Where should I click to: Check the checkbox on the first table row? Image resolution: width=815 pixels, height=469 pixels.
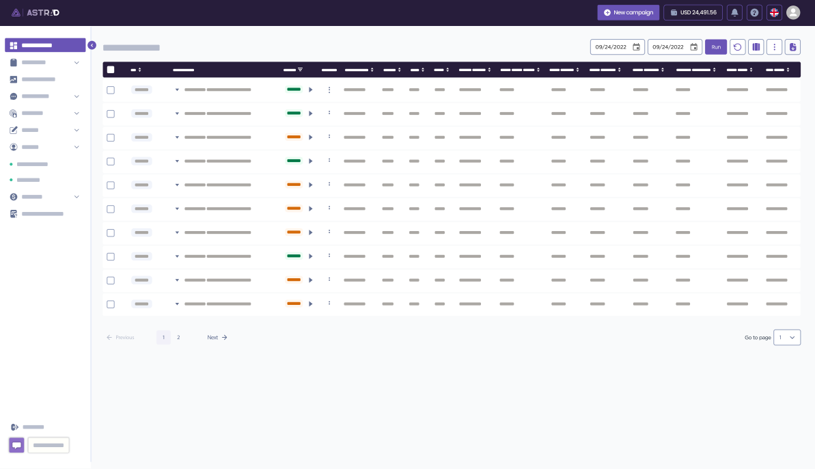point(111,90)
